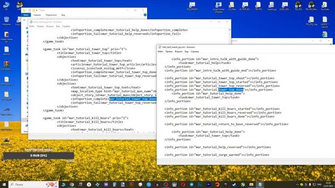Open Правка menu in tasks_marsh_pq Notepad
The height and width of the screenshot is (188, 335).
coord(40,26)
